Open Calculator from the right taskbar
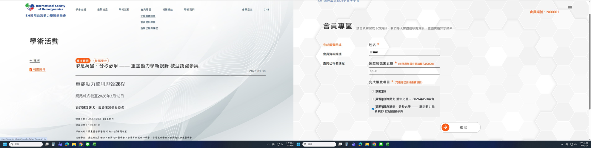 347,144
